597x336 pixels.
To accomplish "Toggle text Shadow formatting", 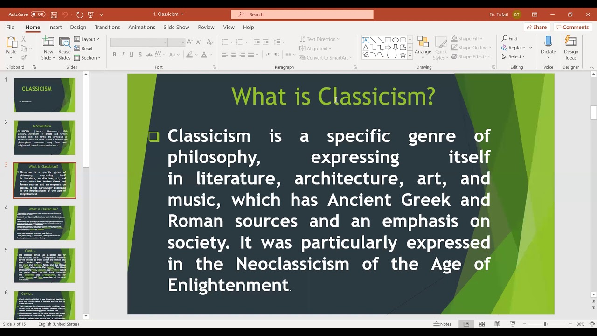I will coord(140,55).
